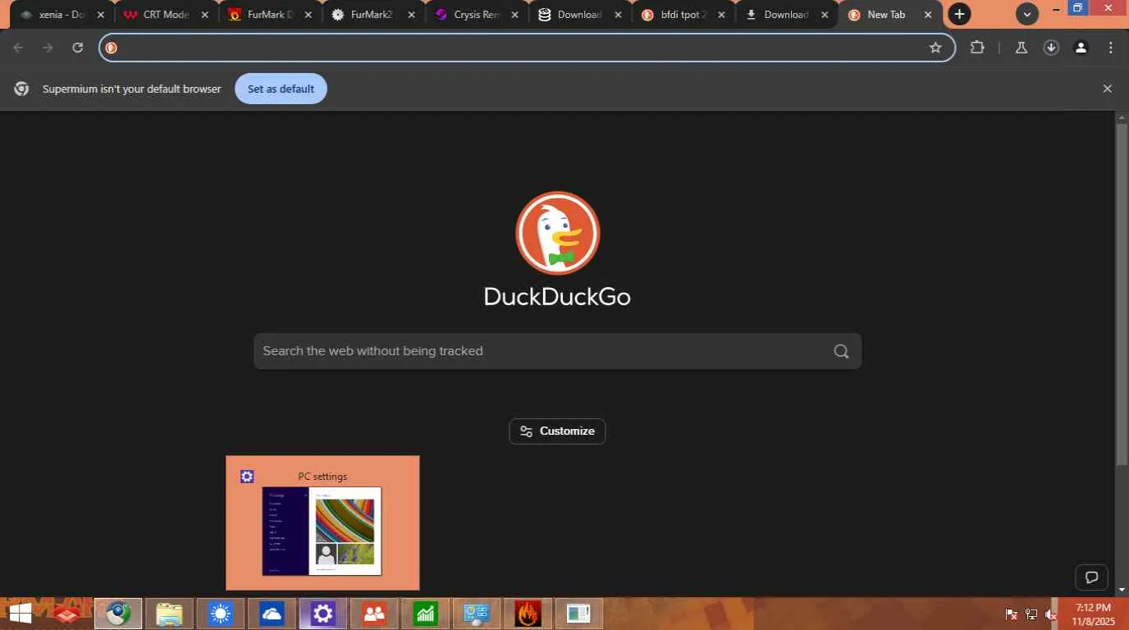The height and width of the screenshot is (630, 1129).
Task: Open the Windows Start menu
Action: coord(20,614)
